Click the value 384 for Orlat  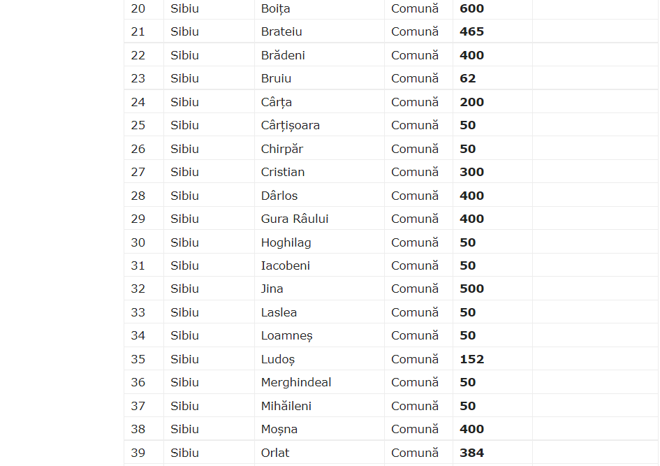pyautogui.click(x=471, y=453)
